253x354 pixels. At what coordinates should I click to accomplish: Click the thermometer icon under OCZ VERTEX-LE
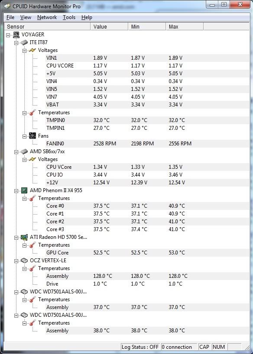click(x=32, y=268)
